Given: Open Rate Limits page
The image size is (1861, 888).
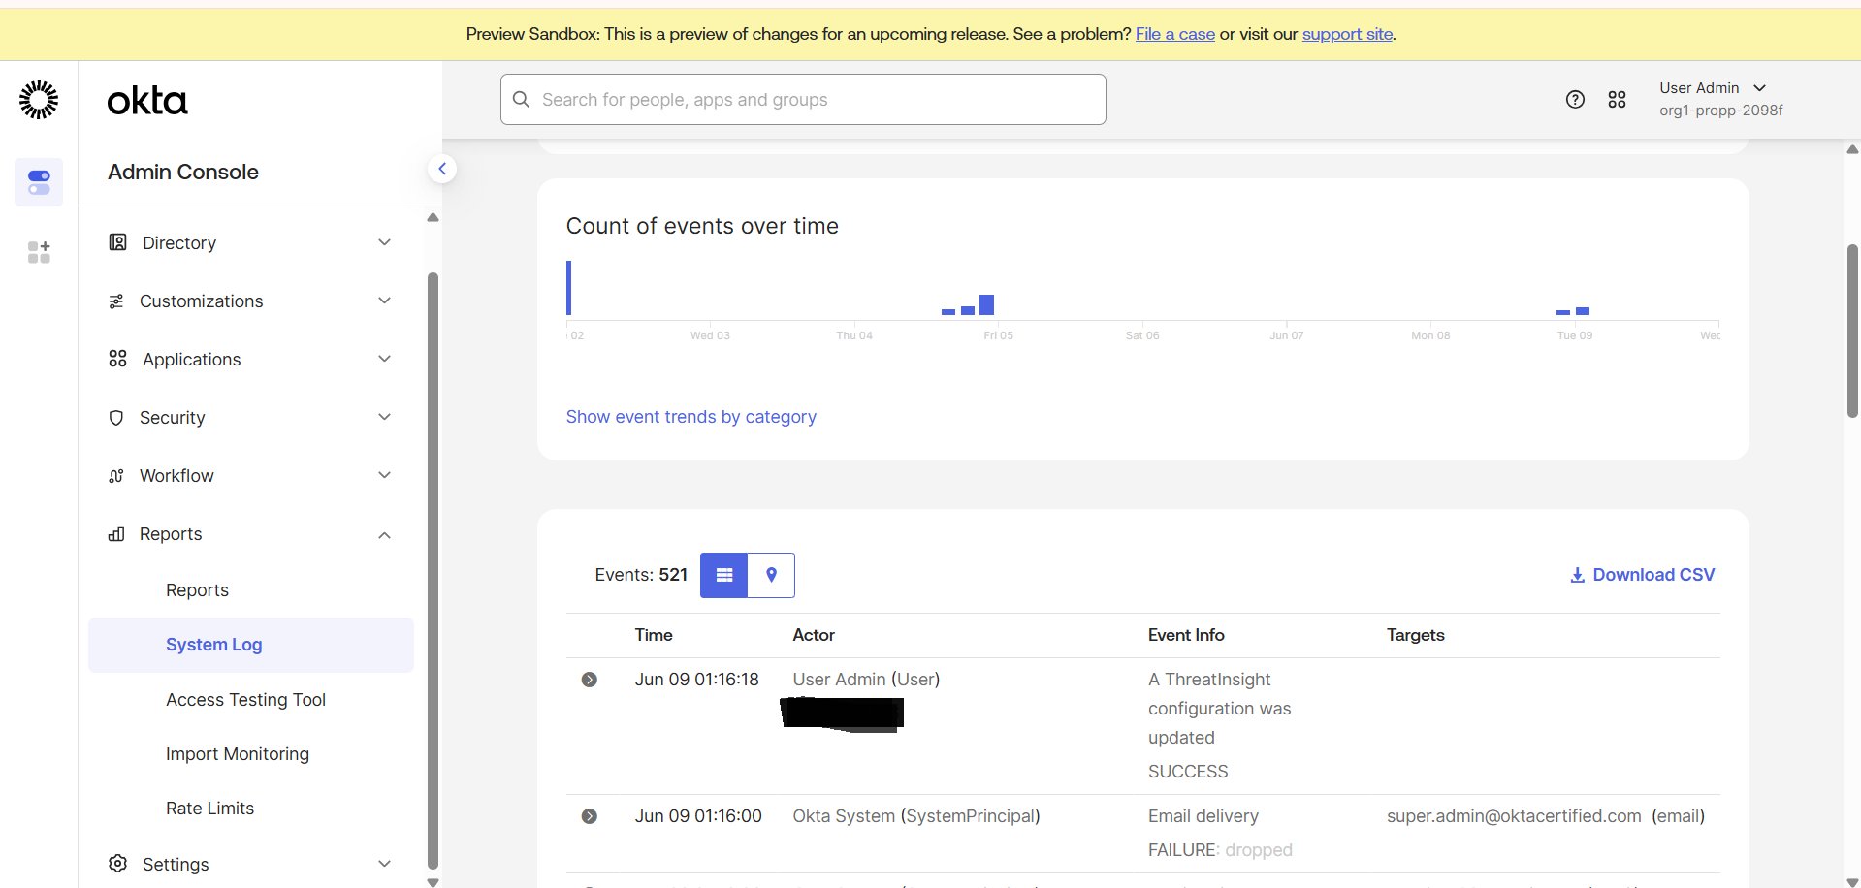Looking at the screenshot, I should 209,809.
